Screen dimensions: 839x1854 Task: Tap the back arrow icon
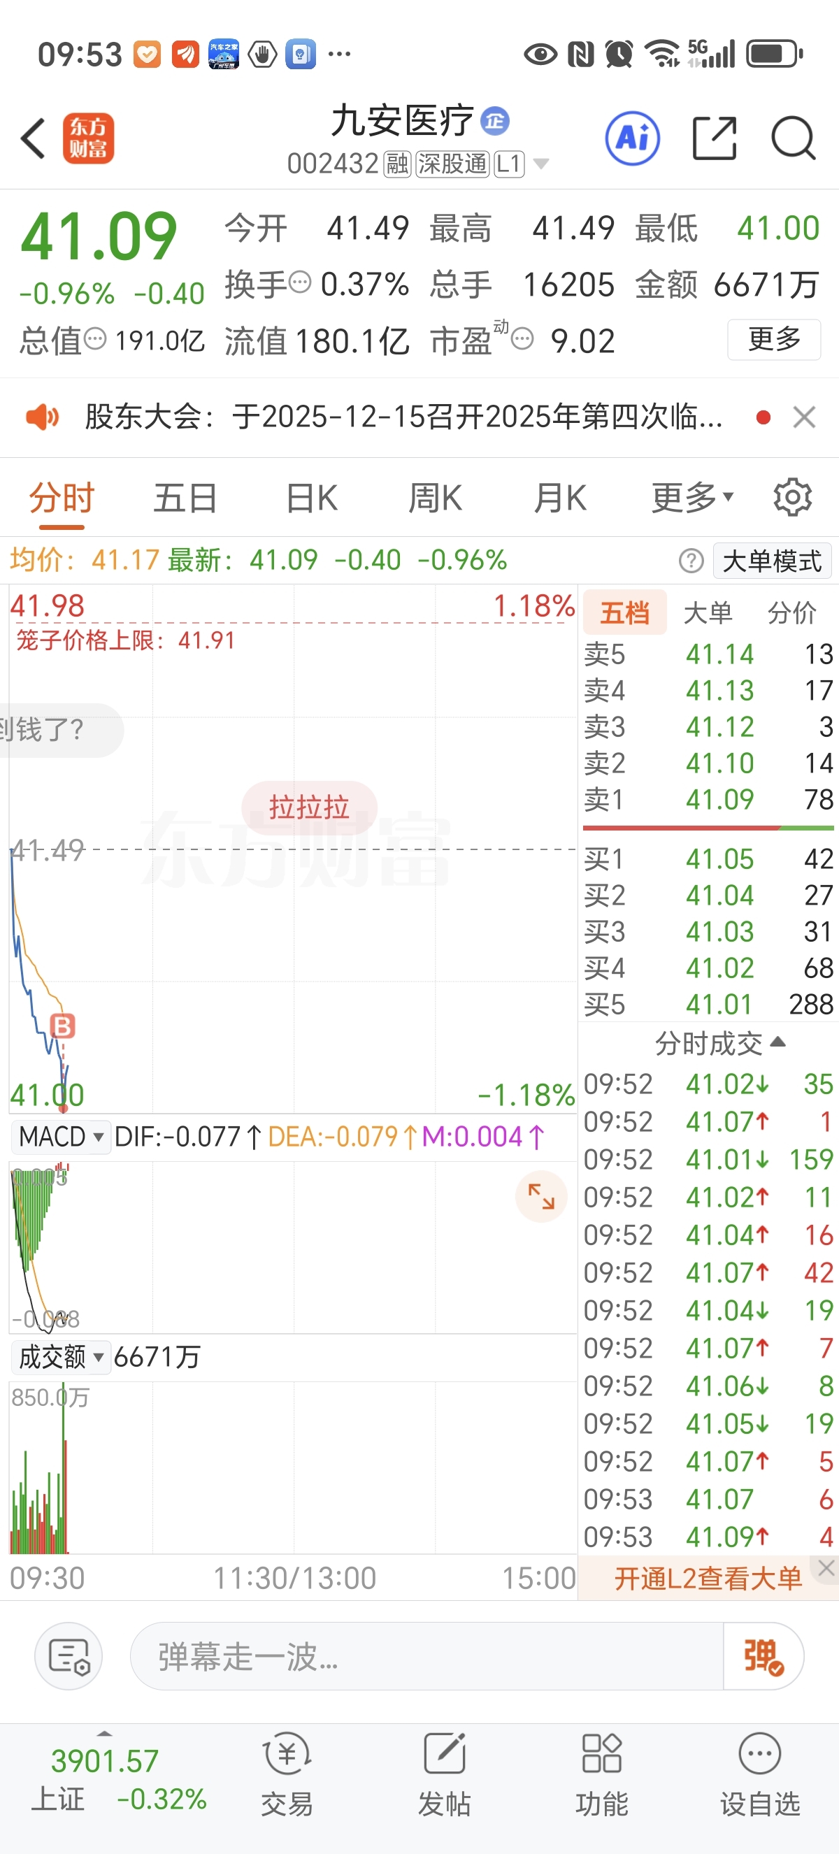coord(33,138)
